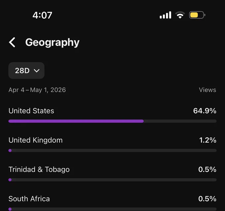Tap the 64.9% United States value
Screen dimensions: 225x211
204,111
